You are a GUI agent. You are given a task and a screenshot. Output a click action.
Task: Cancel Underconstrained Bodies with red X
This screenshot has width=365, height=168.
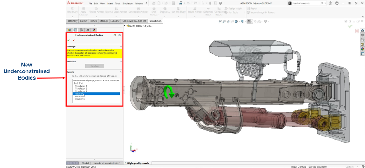[73, 40]
